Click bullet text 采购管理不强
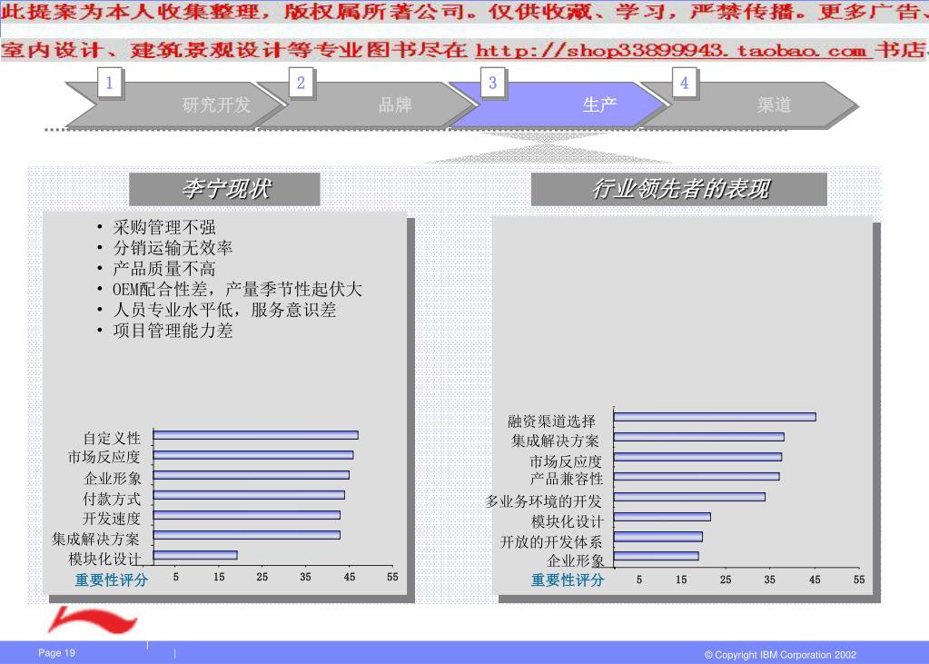The height and width of the screenshot is (664, 929). 164,227
